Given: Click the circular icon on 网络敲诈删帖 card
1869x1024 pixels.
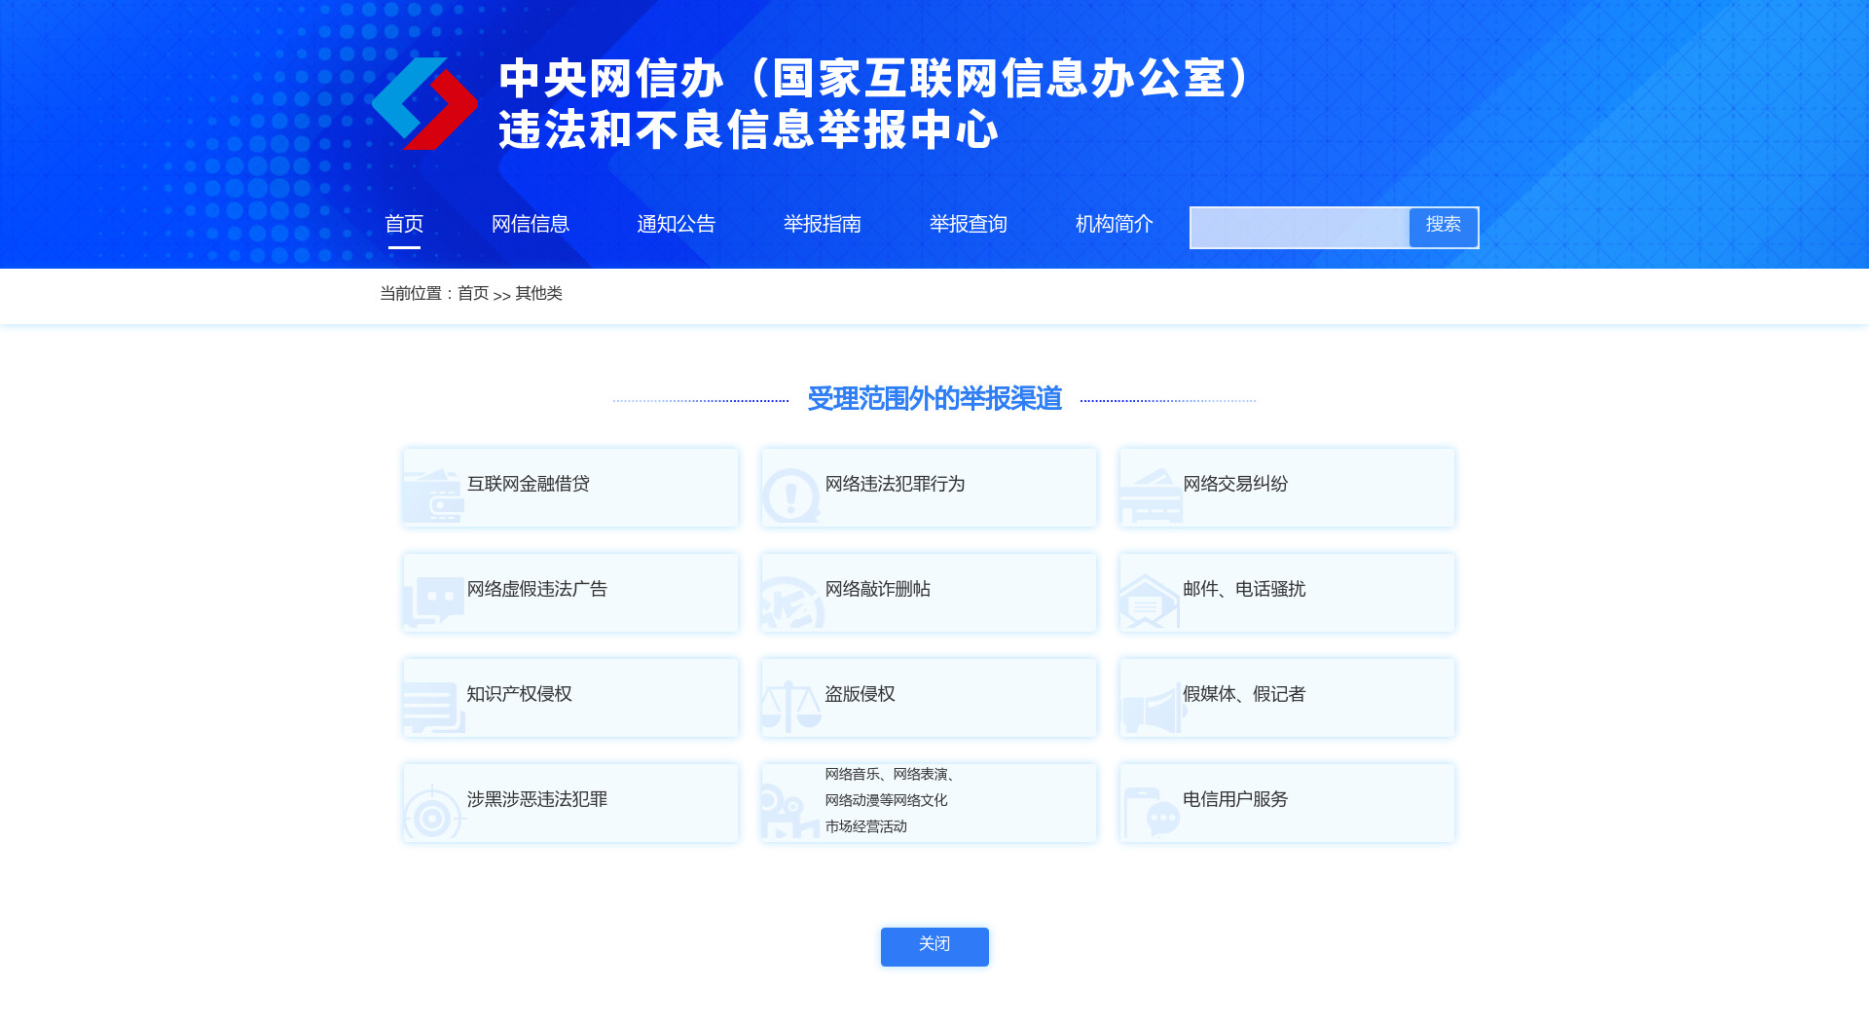Looking at the screenshot, I should 792,602.
